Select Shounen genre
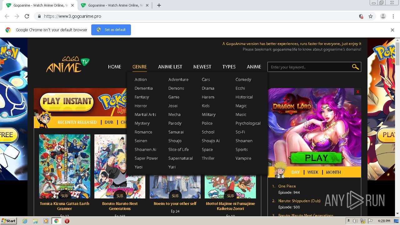The image size is (400, 225). tap(244, 141)
